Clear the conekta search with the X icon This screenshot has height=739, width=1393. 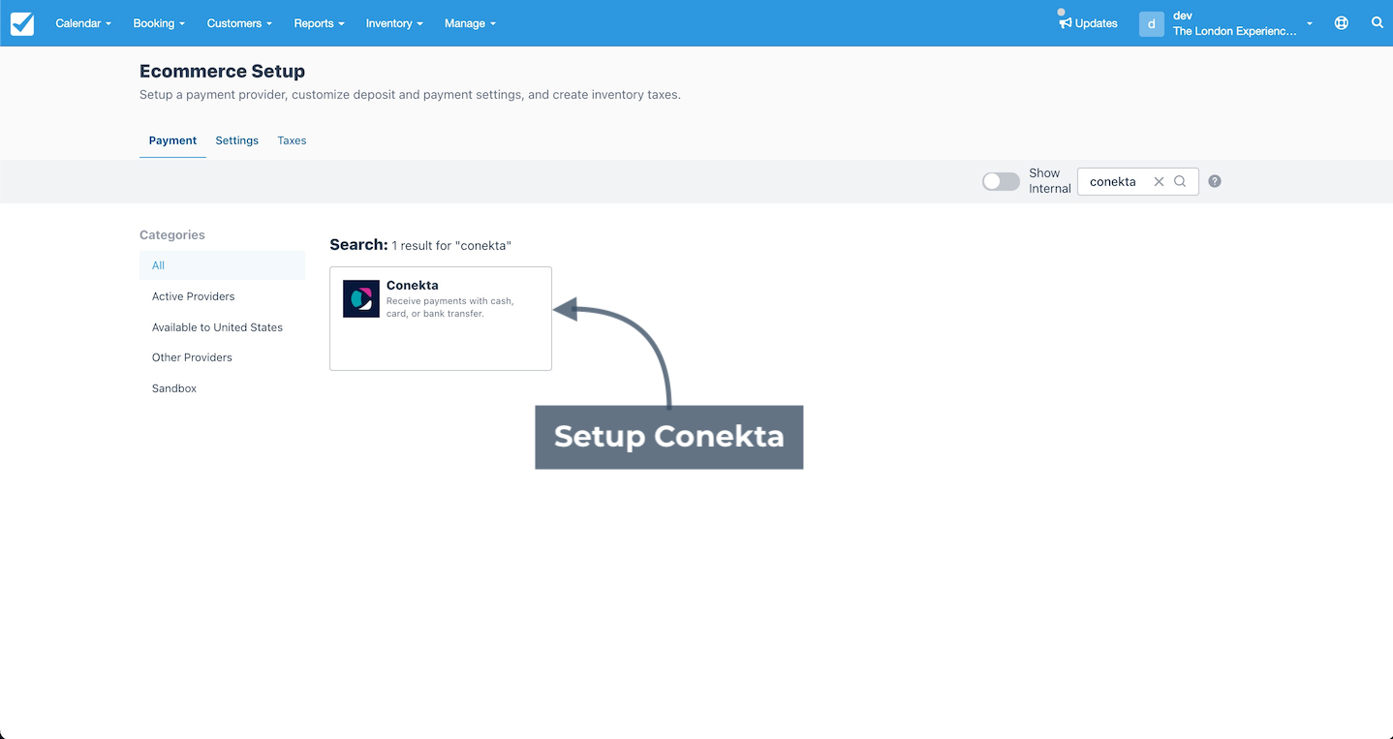point(1159,181)
